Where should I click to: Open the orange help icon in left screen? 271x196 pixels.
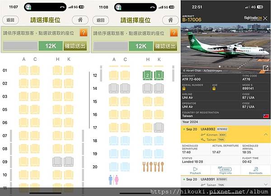[x=84, y=32]
